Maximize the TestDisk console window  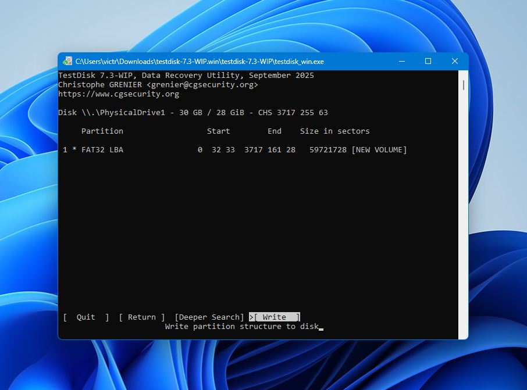pos(428,61)
